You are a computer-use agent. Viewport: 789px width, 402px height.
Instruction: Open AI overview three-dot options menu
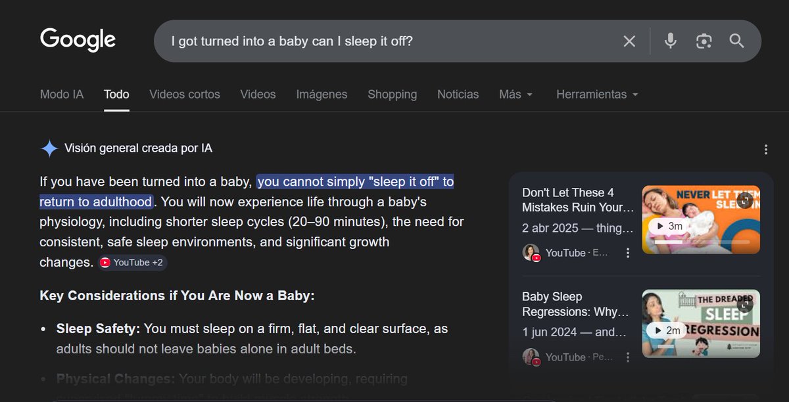click(x=766, y=149)
